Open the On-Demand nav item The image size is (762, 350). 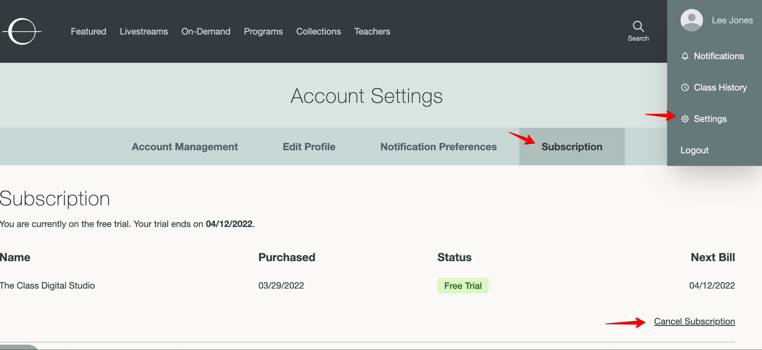[206, 31]
